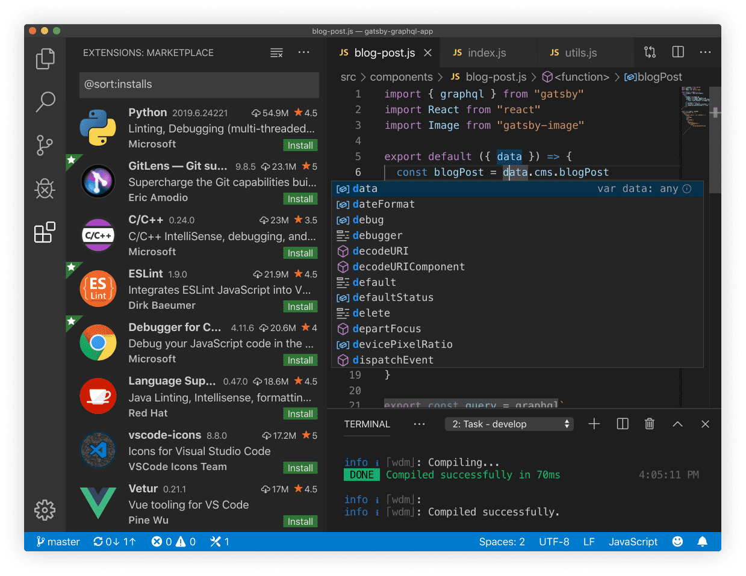Choose 'debugger' keyword suggestion
Screen dimensions: 746x576
click(517, 235)
